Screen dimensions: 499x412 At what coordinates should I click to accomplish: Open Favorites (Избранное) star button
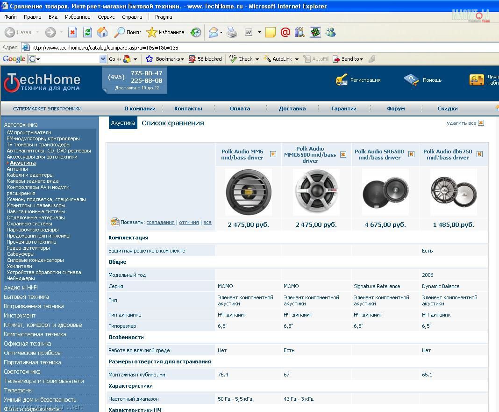click(x=165, y=32)
